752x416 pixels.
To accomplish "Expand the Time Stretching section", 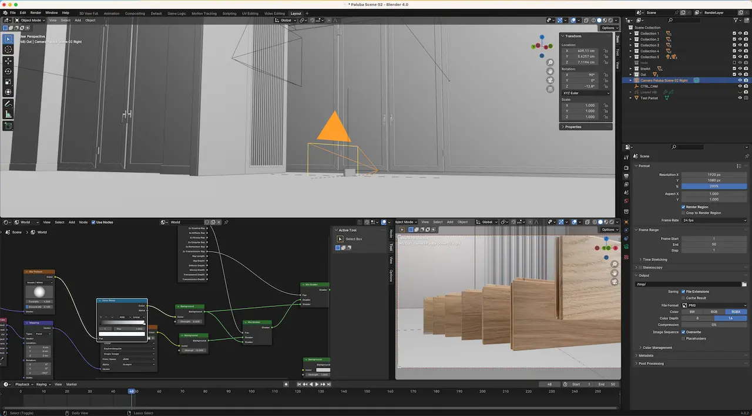I will (656, 259).
